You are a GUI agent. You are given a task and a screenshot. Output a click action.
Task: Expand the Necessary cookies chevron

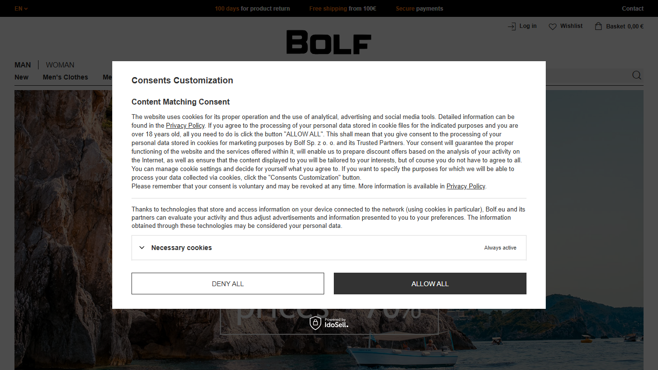(142, 248)
